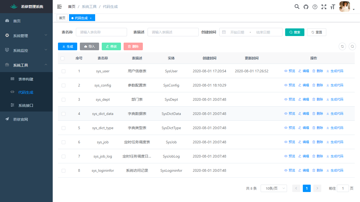Check the checkbox for sys_user row

pos(63,71)
